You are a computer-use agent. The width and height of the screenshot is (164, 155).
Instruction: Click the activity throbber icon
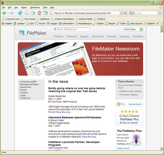(x=161, y=8)
